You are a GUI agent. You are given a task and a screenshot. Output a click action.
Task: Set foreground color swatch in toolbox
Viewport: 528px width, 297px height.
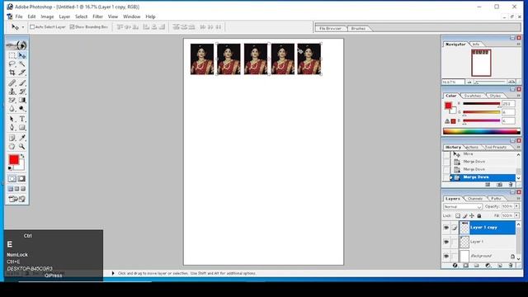pyautogui.click(x=14, y=159)
